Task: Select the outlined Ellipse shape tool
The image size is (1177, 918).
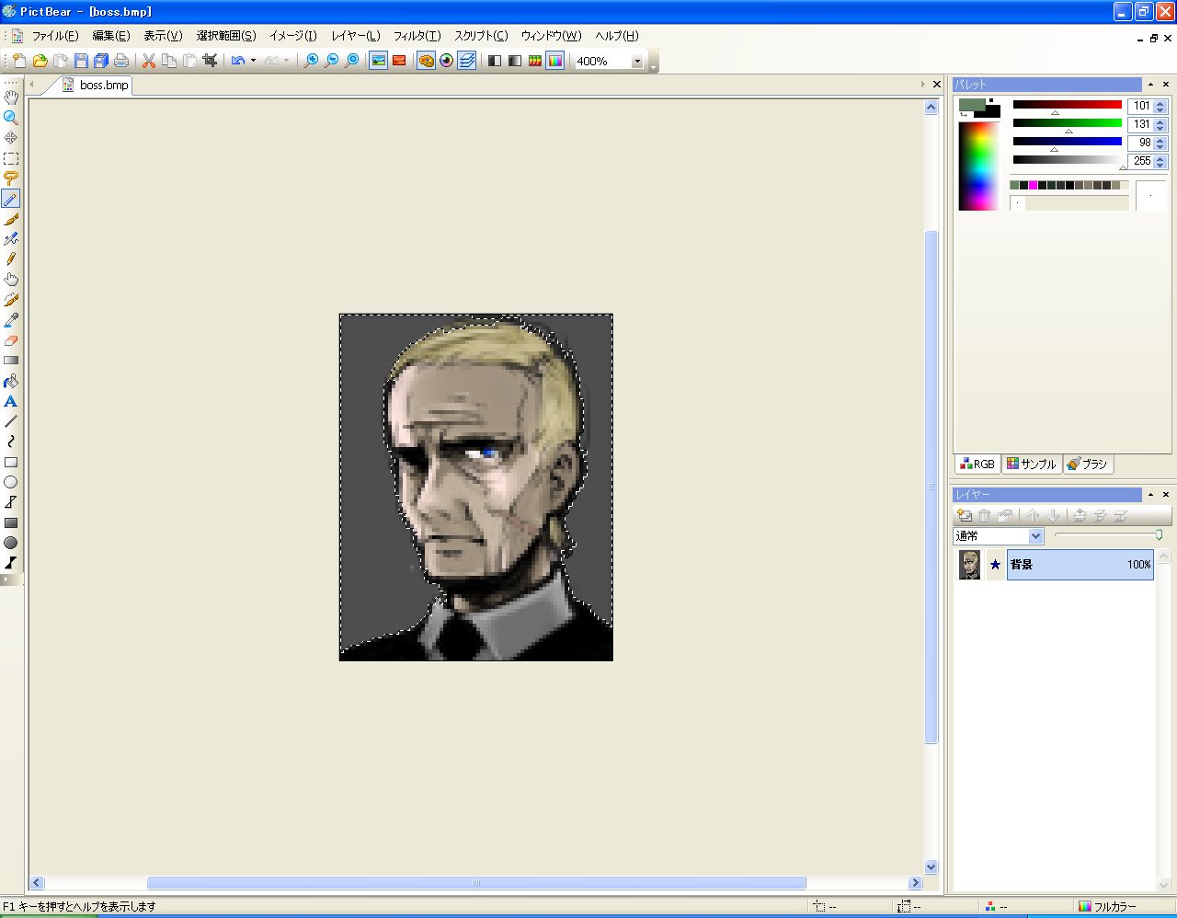Action: click(x=11, y=482)
